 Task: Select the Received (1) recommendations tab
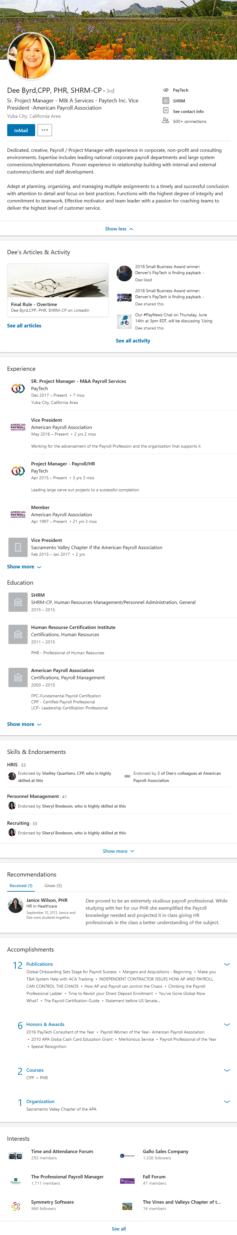(21, 886)
